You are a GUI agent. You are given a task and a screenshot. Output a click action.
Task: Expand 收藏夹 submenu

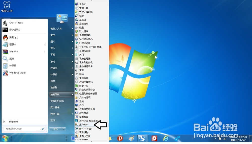[73, 68]
